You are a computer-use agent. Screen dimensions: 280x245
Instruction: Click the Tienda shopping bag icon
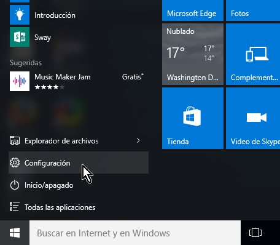(192, 116)
